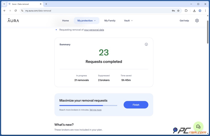The image size is (210, 136).
Task: Expand the My protection dropdown
Action: [x=86, y=21]
